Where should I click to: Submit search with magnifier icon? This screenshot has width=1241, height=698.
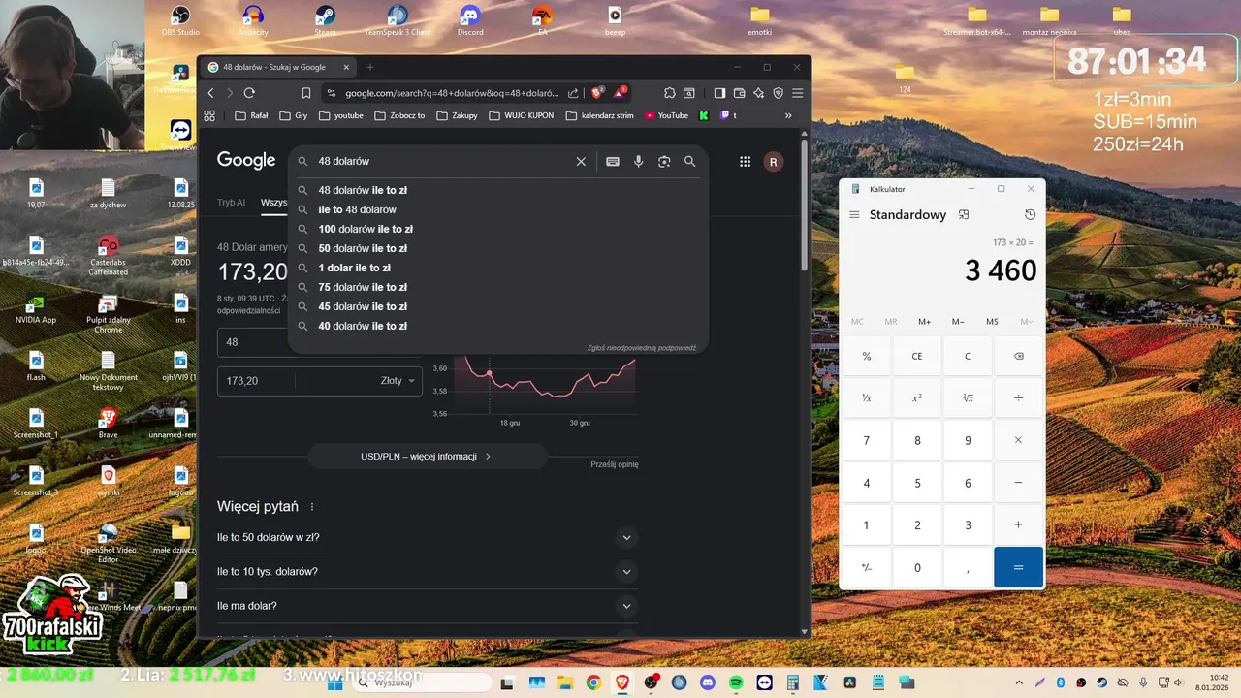(x=690, y=162)
